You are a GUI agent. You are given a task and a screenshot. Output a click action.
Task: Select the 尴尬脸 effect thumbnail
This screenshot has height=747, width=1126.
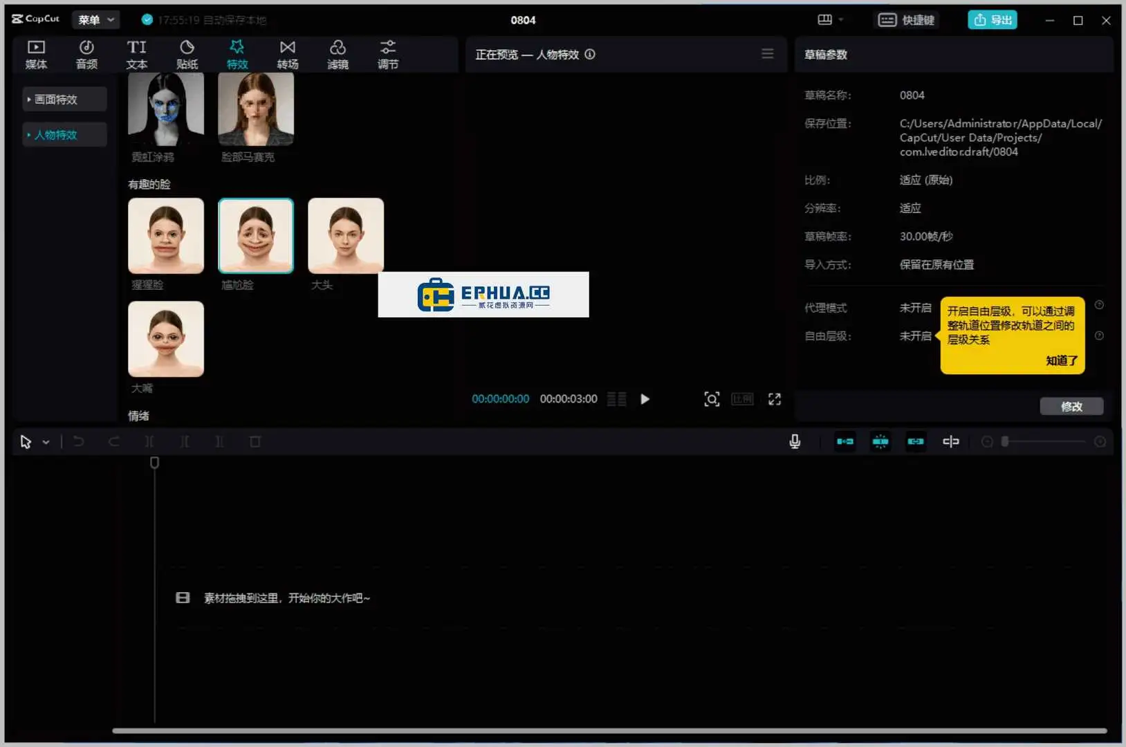point(255,235)
